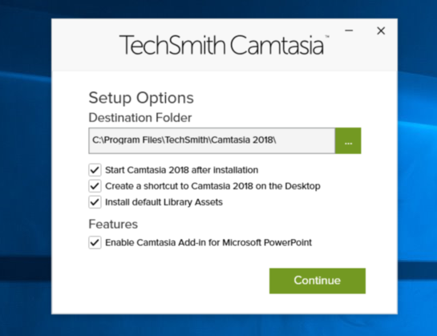Close the Camtasia setup dialog

[x=381, y=30]
